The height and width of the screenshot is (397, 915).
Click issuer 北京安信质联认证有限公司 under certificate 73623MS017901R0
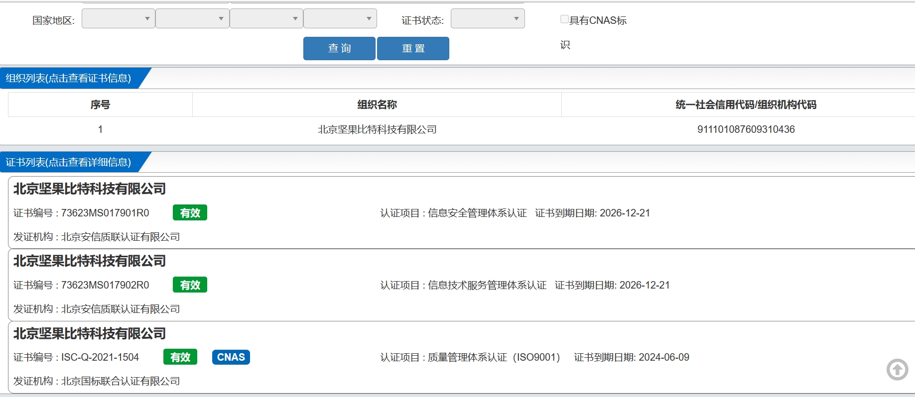pyautogui.click(x=121, y=237)
